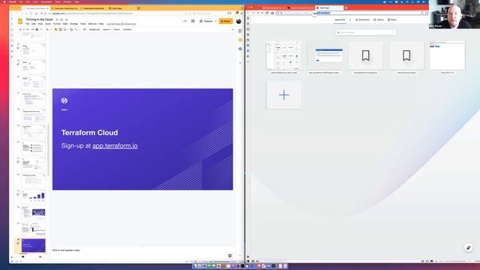The image size is (480, 270).
Task: Open Trash in the Dock
Action: [x=286, y=266]
